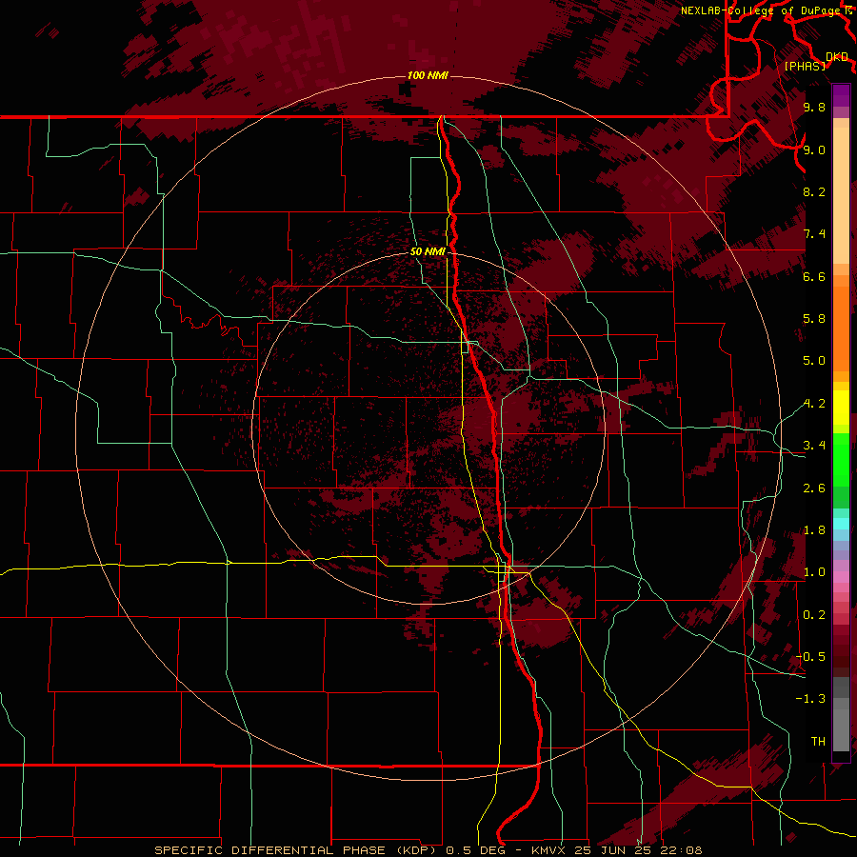This screenshot has width=857, height=857.
Task: Click the "DKD" label above the color scale
Action: coord(837,57)
